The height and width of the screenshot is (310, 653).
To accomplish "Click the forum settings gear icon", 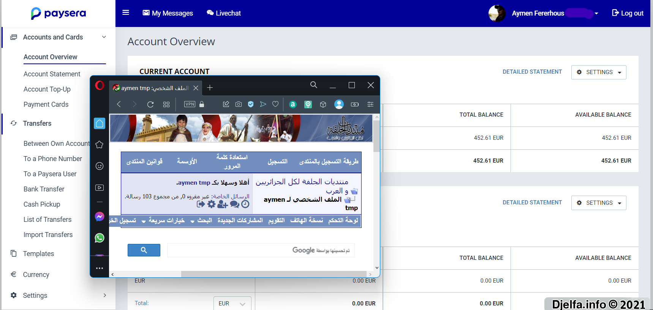I will point(212,204).
